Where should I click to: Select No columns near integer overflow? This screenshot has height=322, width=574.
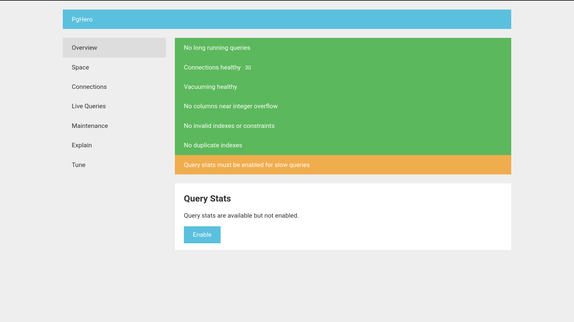tap(230, 106)
